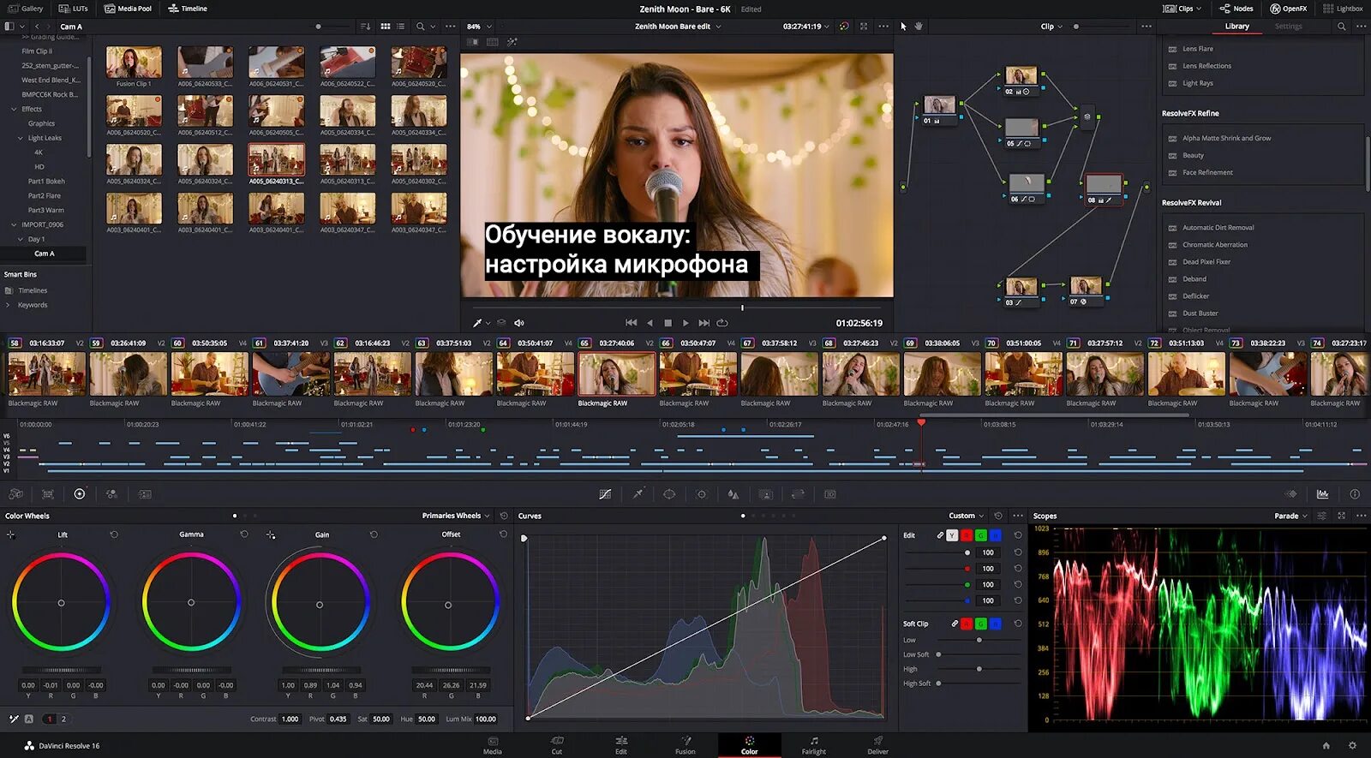
Task: Open the 84% viewer zoom dropdown
Action: [x=478, y=27]
